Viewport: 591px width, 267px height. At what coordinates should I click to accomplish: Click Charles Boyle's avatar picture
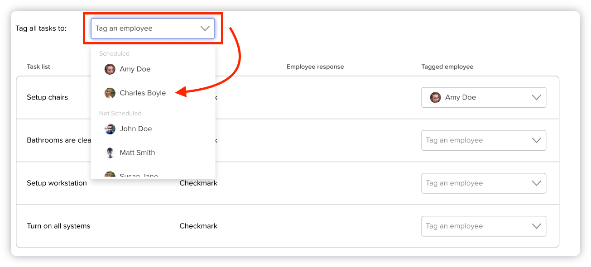pyautogui.click(x=110, y=93)
